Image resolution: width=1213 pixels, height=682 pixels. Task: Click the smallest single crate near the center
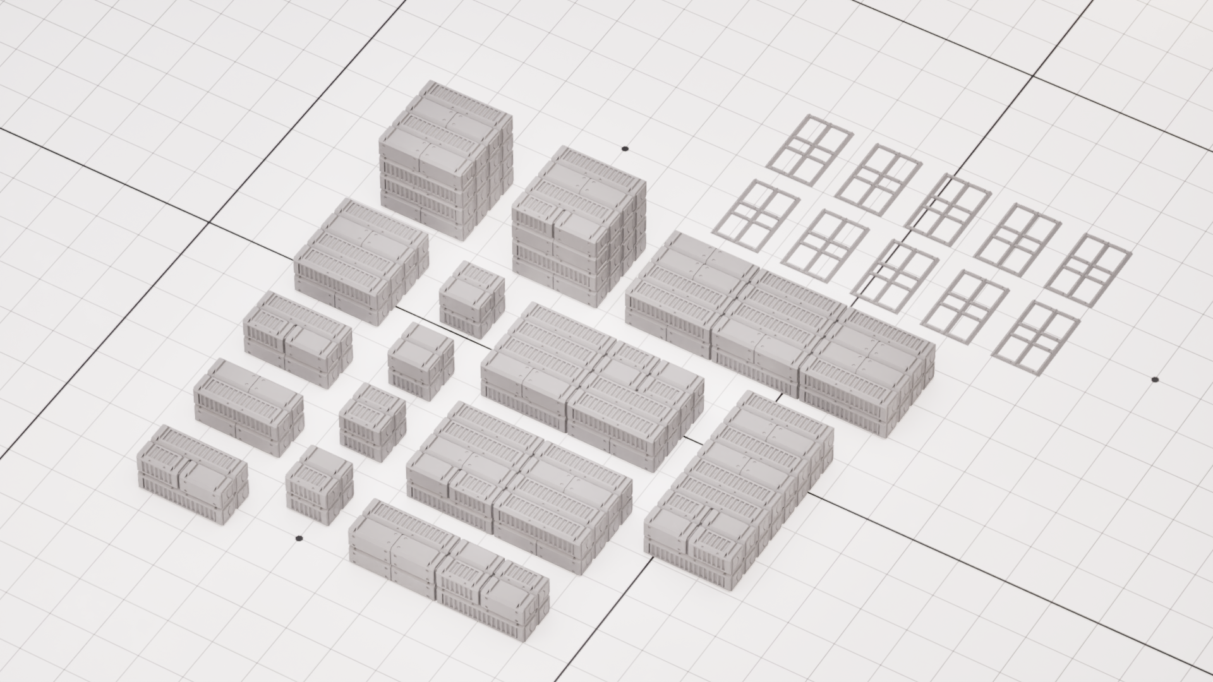[x=471, y=297]
